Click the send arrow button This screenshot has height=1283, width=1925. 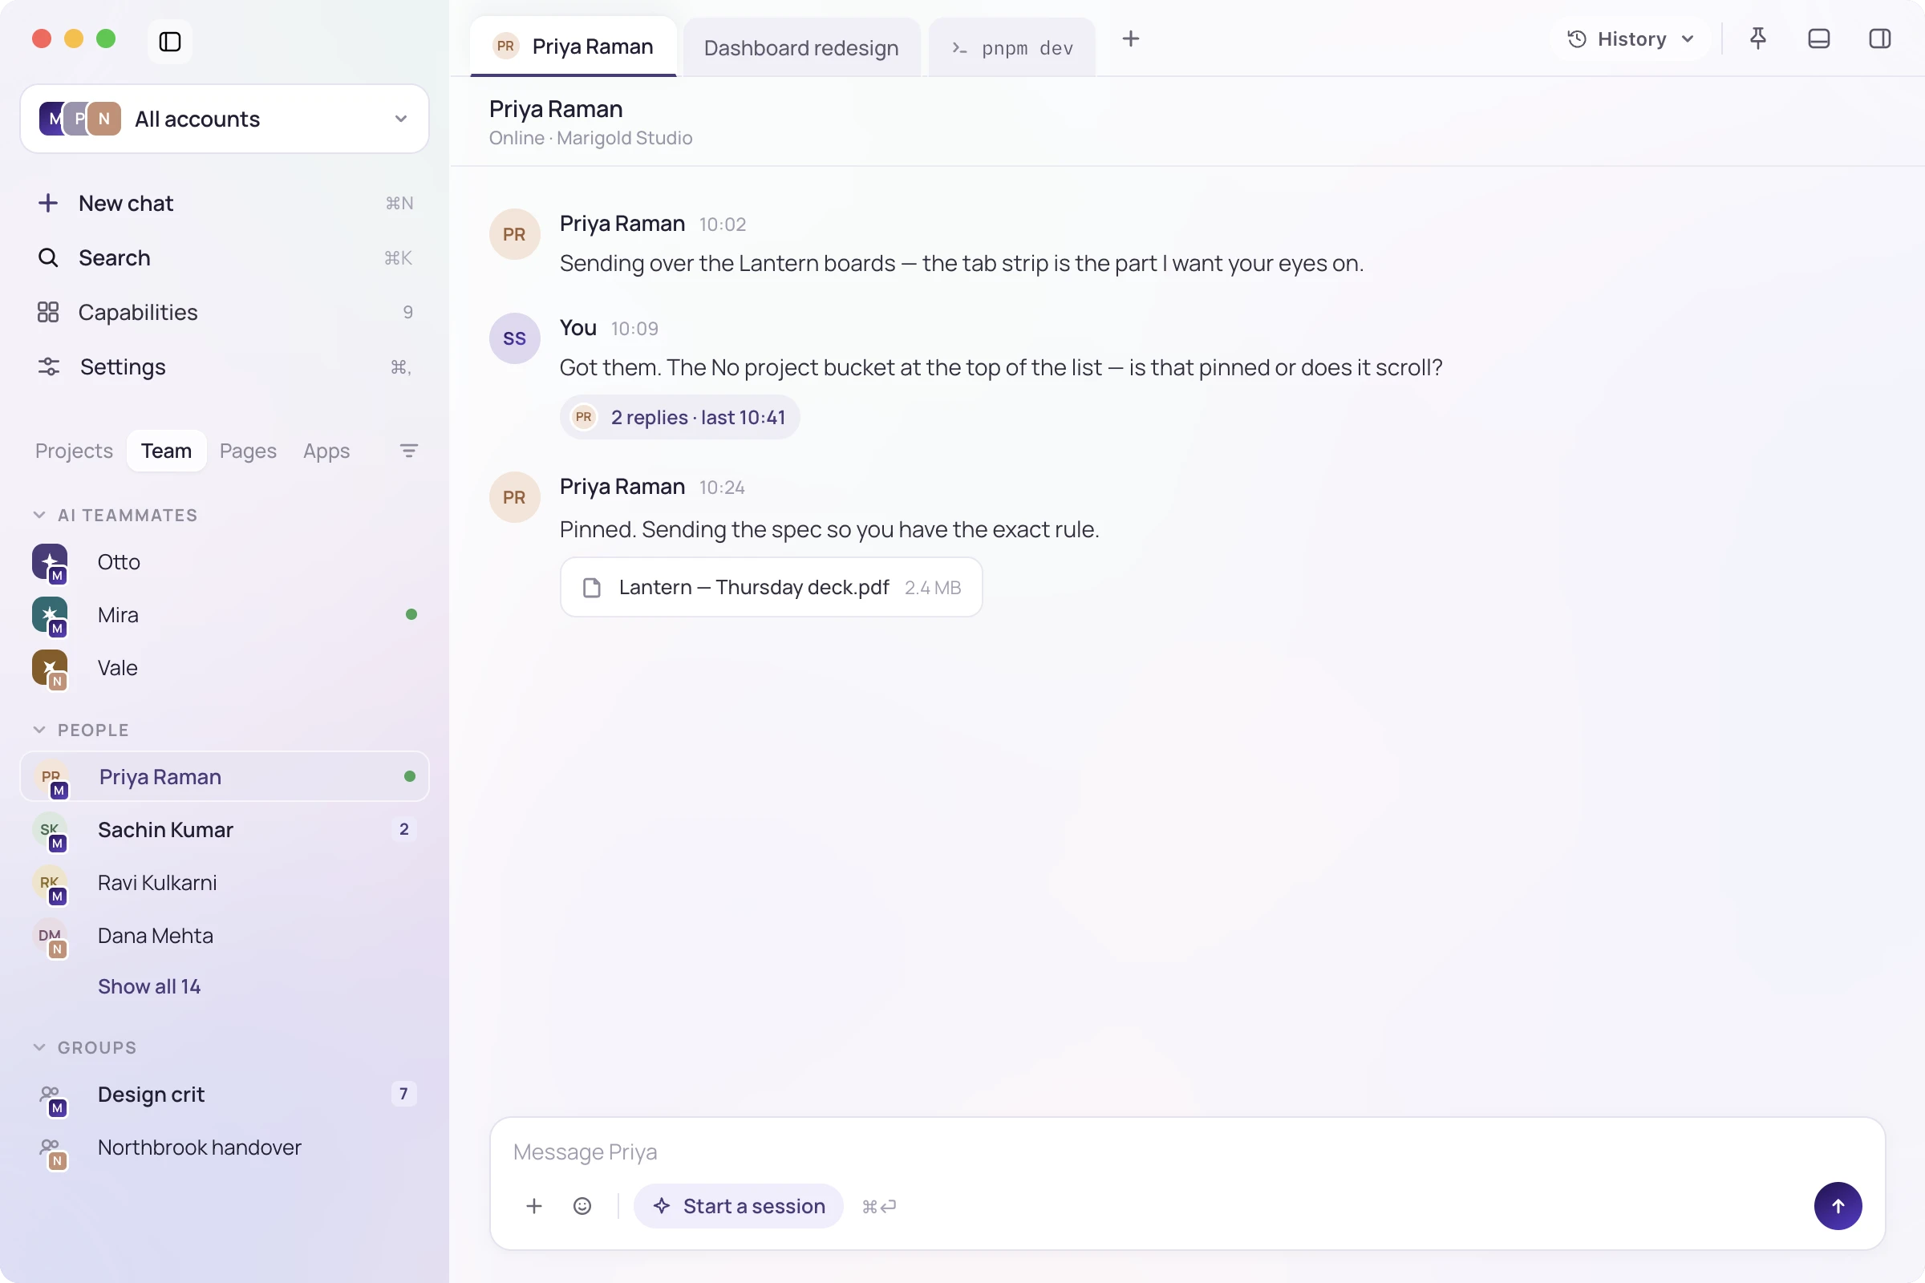(x=1838, y=1205)
